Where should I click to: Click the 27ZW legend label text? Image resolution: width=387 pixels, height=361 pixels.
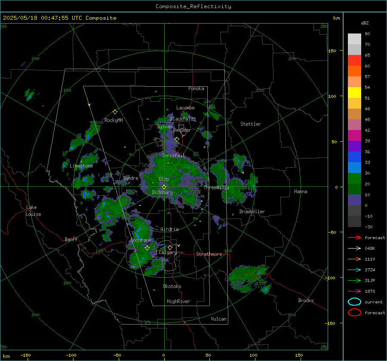point(370,270)
